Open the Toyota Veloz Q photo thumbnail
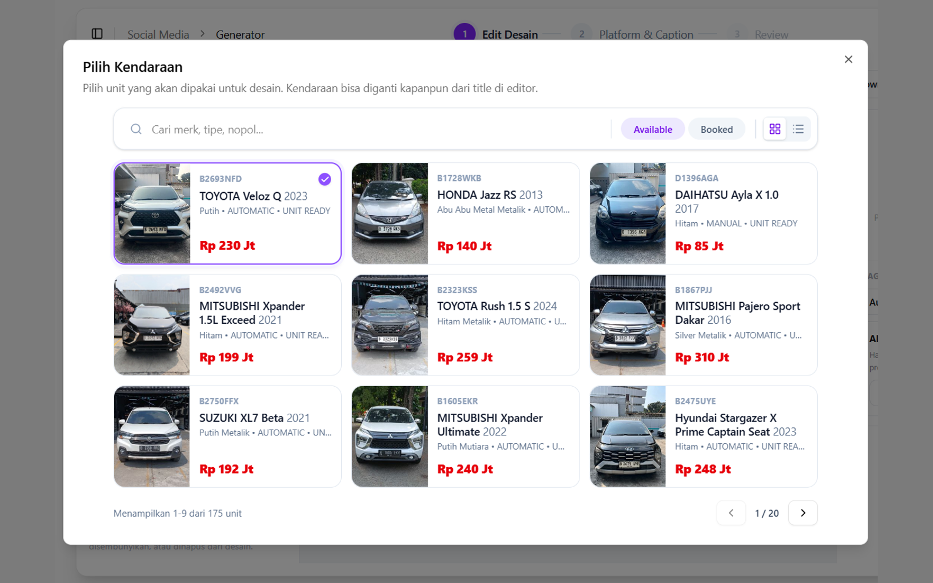This screenshot has height=583, width=933. point(152,213)
